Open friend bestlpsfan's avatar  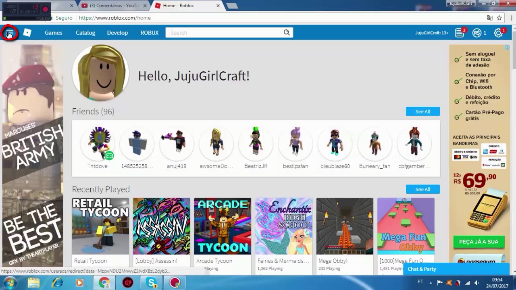tap(295, 144)
